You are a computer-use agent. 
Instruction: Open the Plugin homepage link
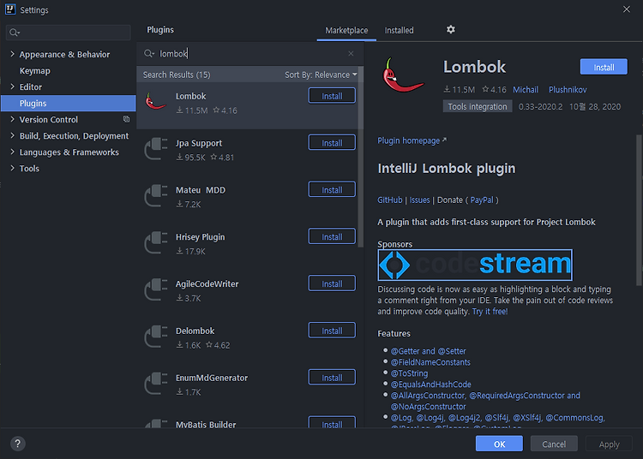412,140
